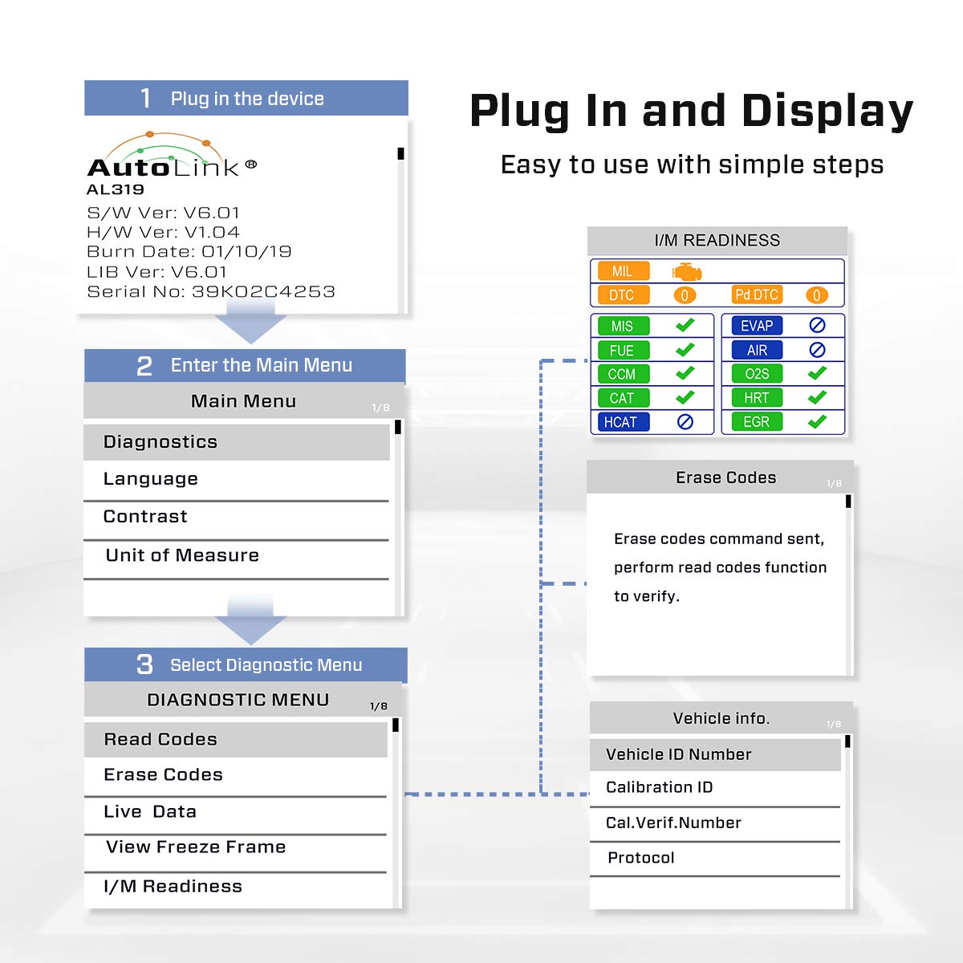Click the scrollbar marker in Erase Codes panel

pos(848,502)
